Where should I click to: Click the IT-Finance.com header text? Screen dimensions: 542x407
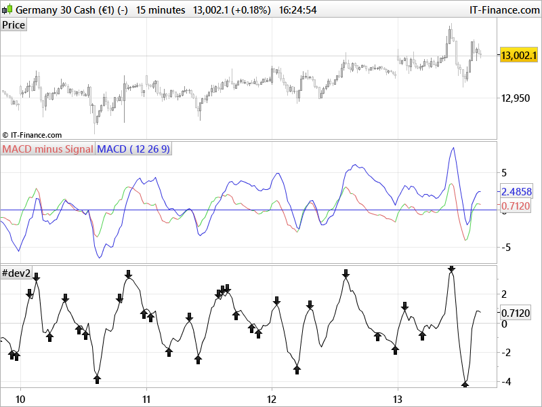[x=504, y=9]
